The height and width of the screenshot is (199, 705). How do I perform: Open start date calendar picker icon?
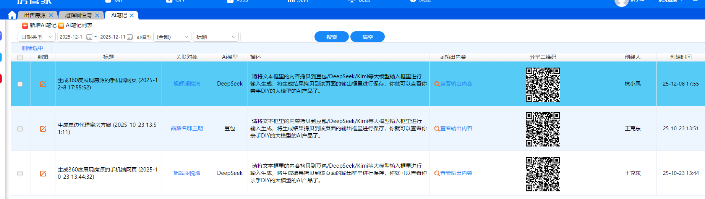pyautogui.click(x=89, y=37)
